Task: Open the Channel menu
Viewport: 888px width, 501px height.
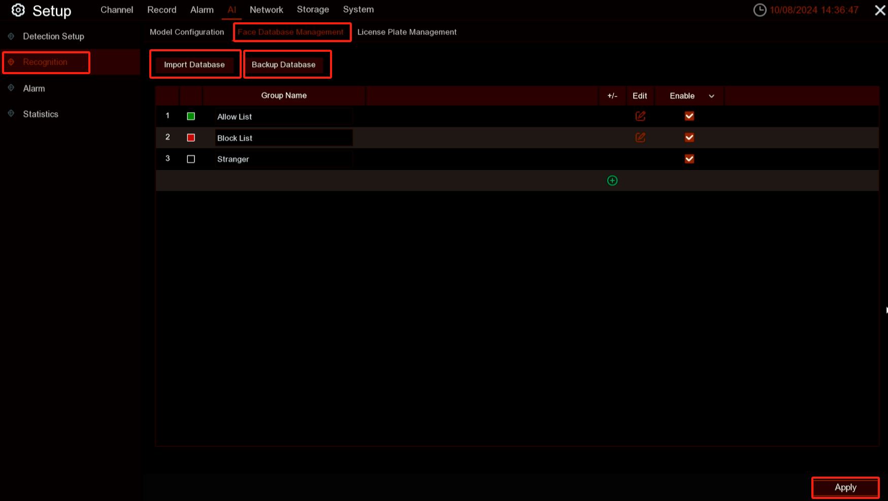Action: tap(117, 10)
